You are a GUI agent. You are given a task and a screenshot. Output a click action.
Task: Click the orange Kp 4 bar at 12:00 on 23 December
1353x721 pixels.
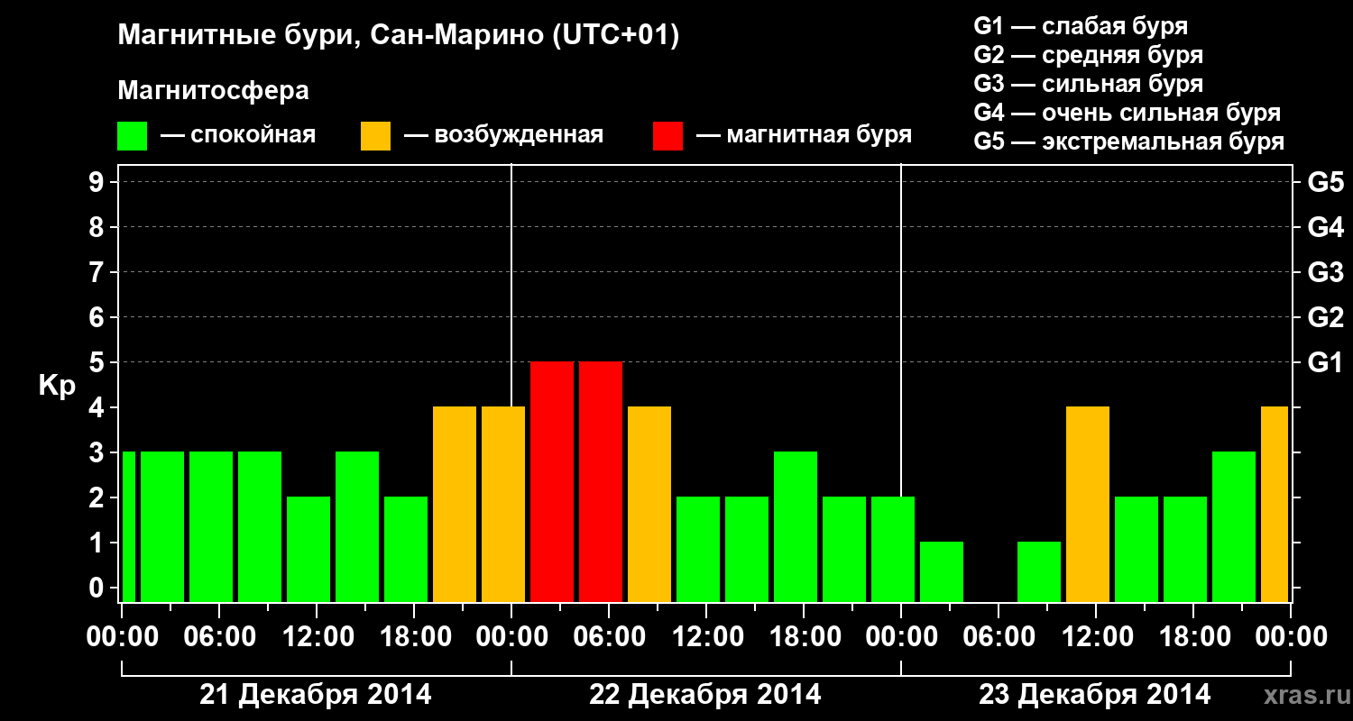(x=1088, y=504)
